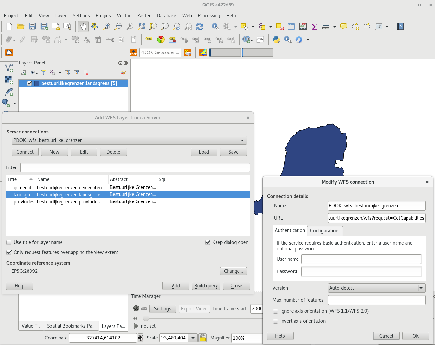This screenshot has height=345, width=435.
Task: Select the Measure Line ruler tool
Action: [x=326, y=27]
